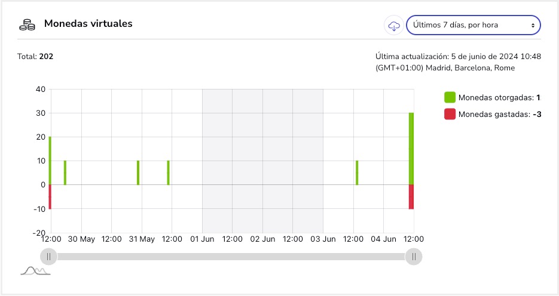Click the 'Total: 202' text
Screen dimensions: 559x296
pyautogui.click(x=35, y=57)
